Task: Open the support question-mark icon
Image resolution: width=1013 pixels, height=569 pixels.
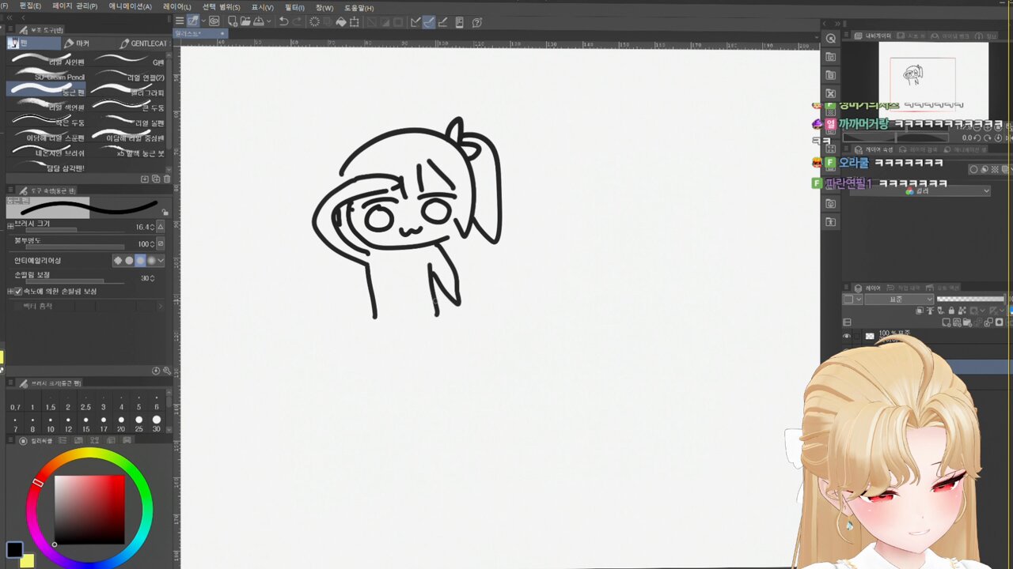Action: tap(477, 22)
